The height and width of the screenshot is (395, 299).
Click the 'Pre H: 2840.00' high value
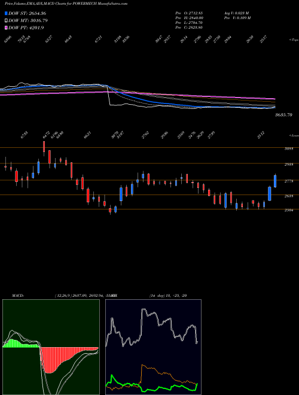point(189,18)
